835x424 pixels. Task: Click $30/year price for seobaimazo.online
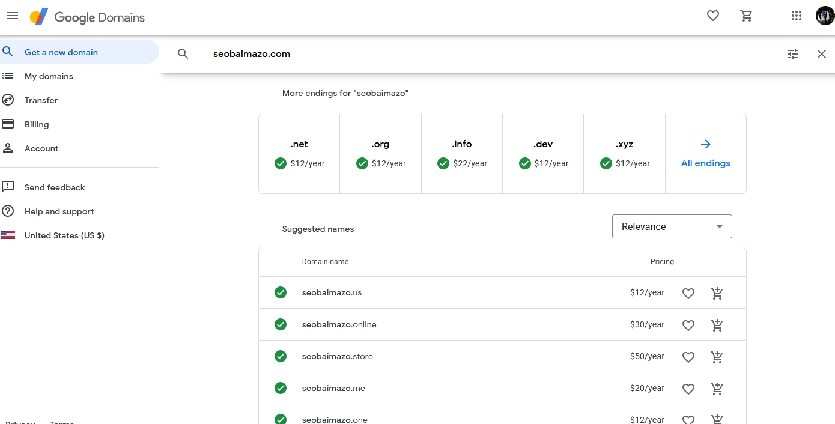click(647, 325)
